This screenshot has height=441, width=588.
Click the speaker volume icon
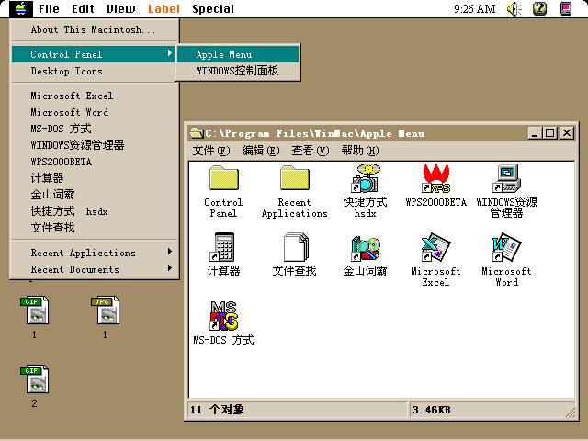coord(514,8)
